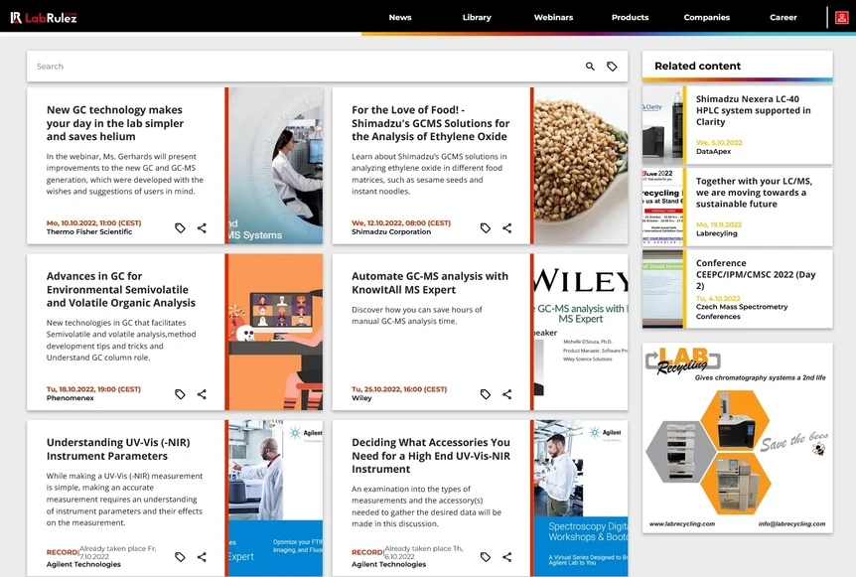Viewport: 856px width, 577px height.
Task: Open 'Deciding What Accessories You Need' title
Action: (x=431, y=455)
